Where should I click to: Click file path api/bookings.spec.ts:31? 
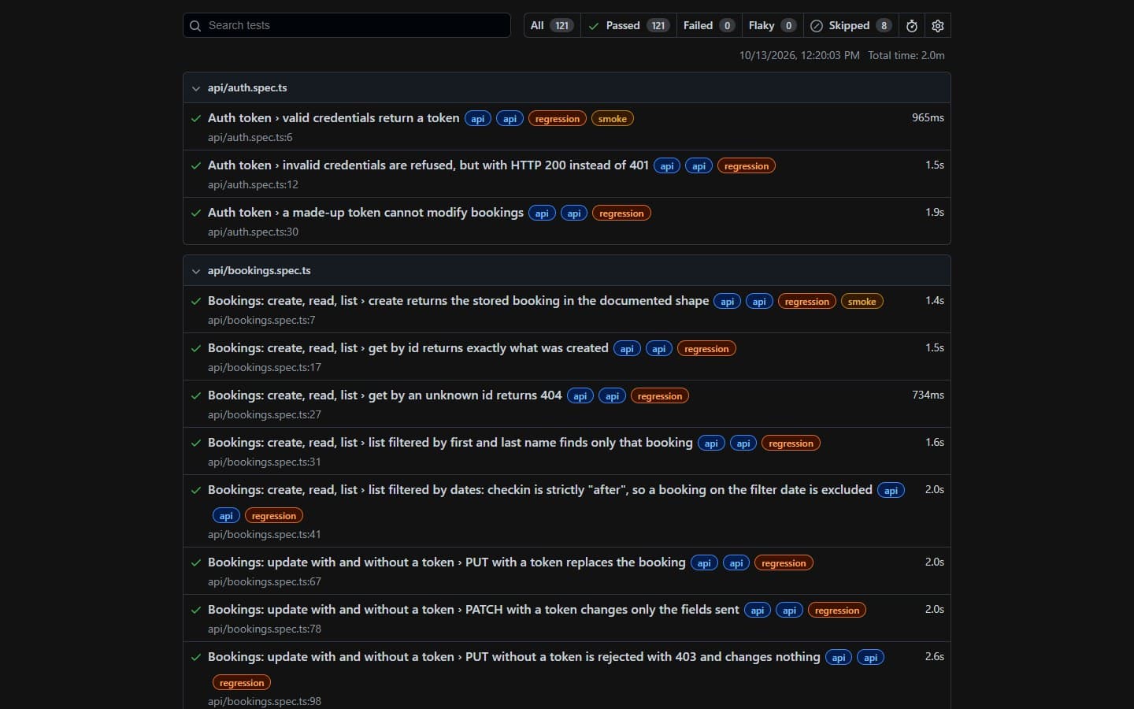point(265,462)
